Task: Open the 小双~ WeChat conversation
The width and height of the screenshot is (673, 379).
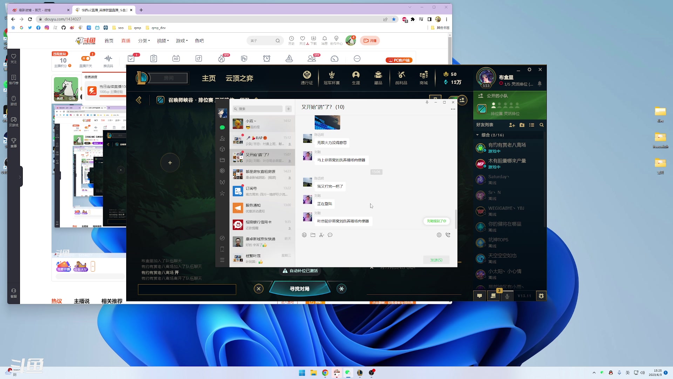Action: pos(262,124)
